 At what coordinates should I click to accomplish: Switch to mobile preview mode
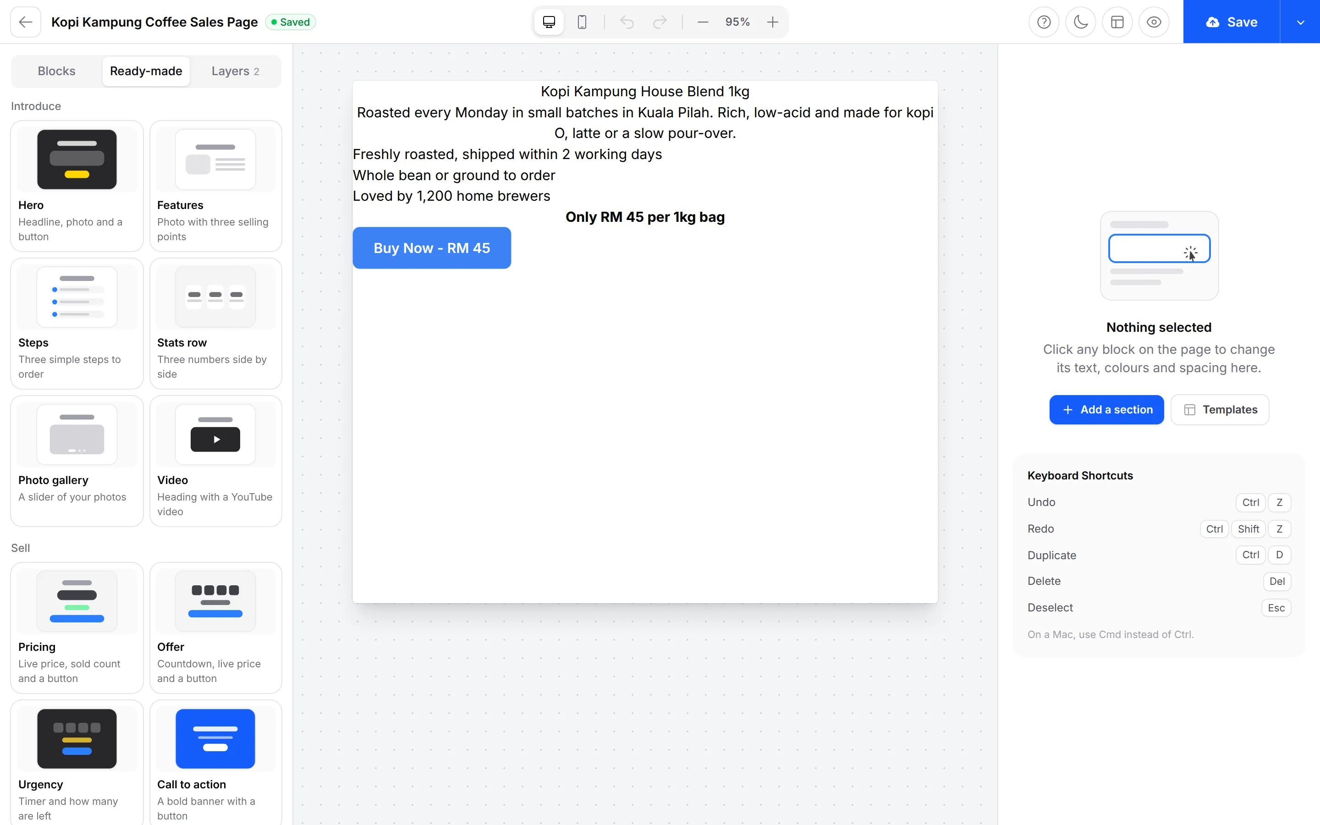click(x=582, y=22)
